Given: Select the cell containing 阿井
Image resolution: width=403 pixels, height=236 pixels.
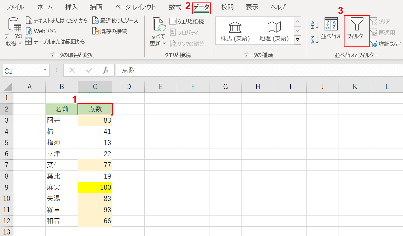Looking at the screenshot, I should (62, 120).
